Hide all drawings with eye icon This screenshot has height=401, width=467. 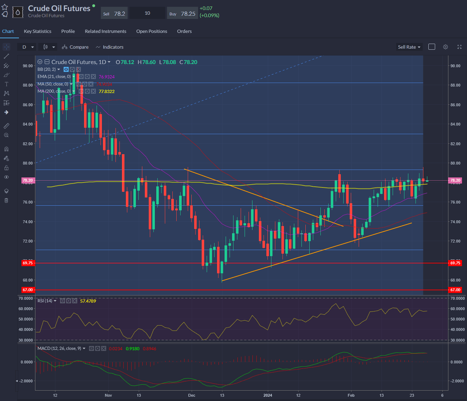pos(6,177)
